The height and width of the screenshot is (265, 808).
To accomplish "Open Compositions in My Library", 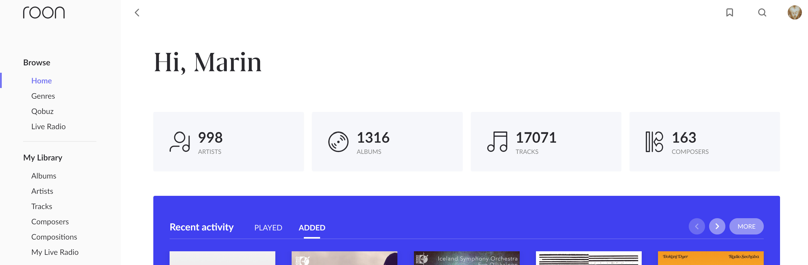I will (x=54, y=237).
